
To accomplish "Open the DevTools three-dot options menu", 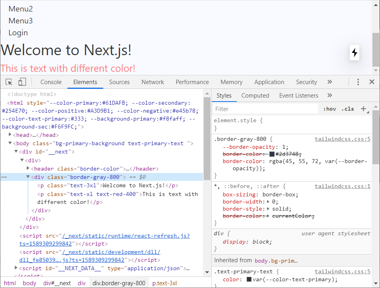I will click(x=358, y=82).
